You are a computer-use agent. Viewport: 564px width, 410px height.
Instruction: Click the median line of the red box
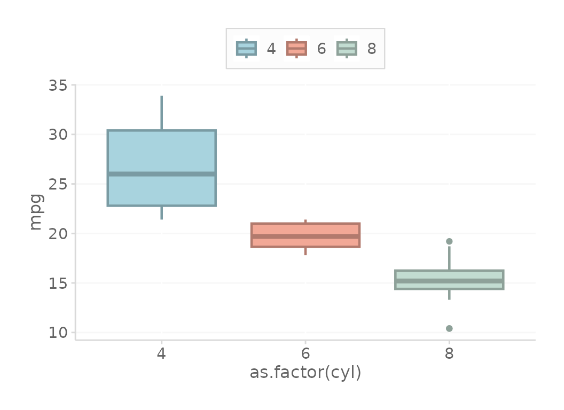(x=305, y=236)
